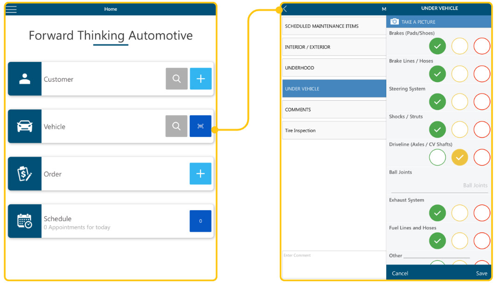Click the search icon on Customer row

click(x=176, y=78)
